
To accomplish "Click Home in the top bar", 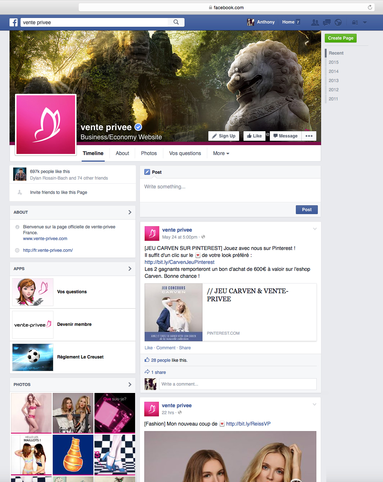I will (288, 22).
